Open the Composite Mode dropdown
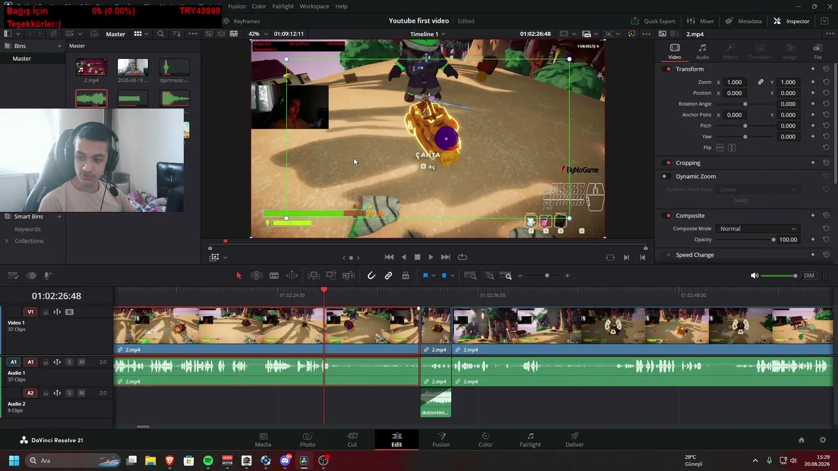838x471 pixels. [757, 228]
